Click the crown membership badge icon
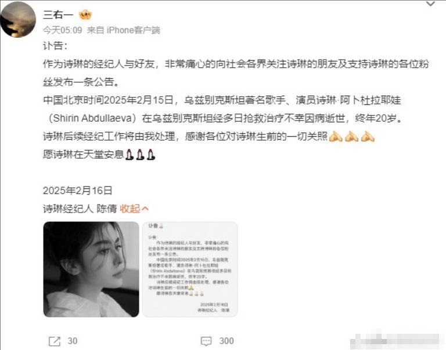 click(x=85, y=14)
